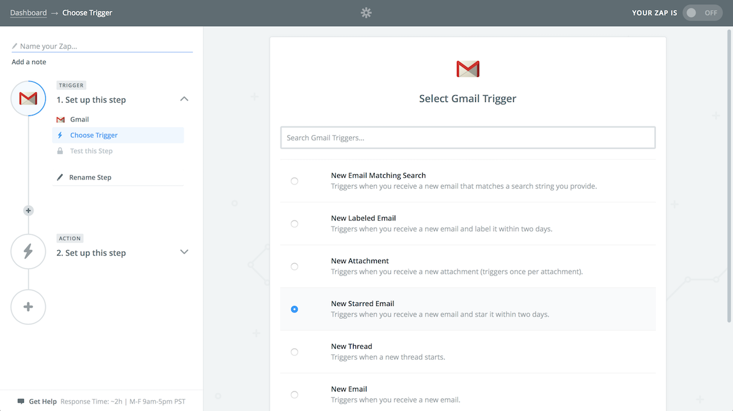733x411 pixels.
Task: Select New Starred Email radio button
Action: click(x=294, y=309)
